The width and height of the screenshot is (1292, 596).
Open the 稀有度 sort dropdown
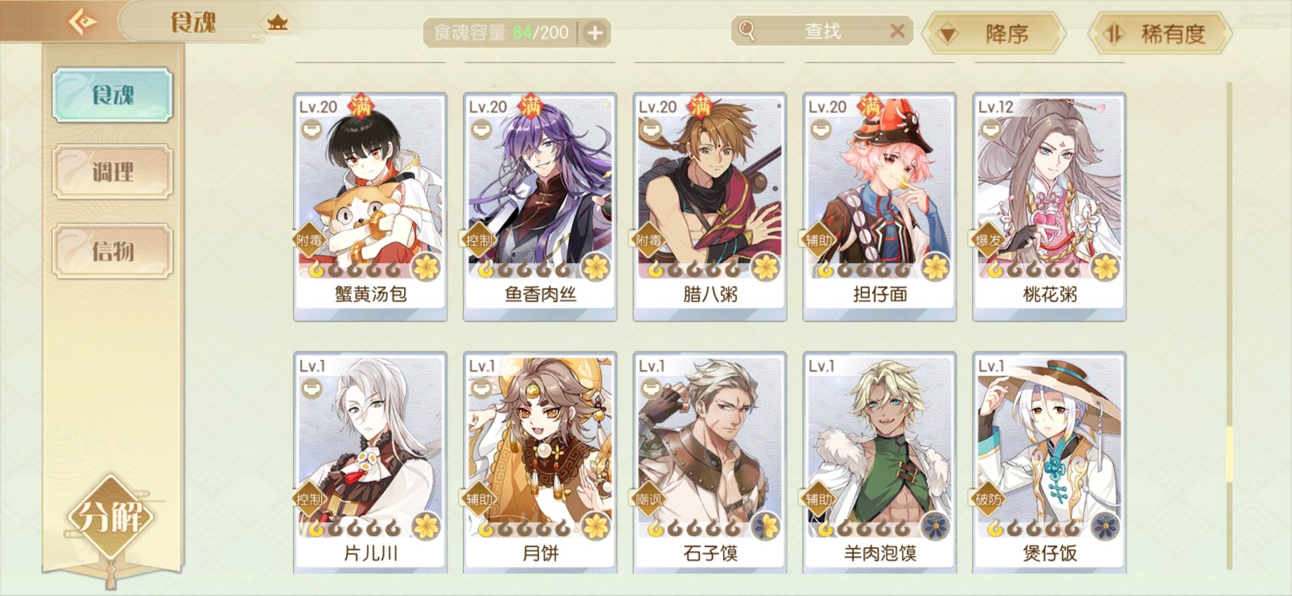pyautogui.click(x=1160, y=34)
